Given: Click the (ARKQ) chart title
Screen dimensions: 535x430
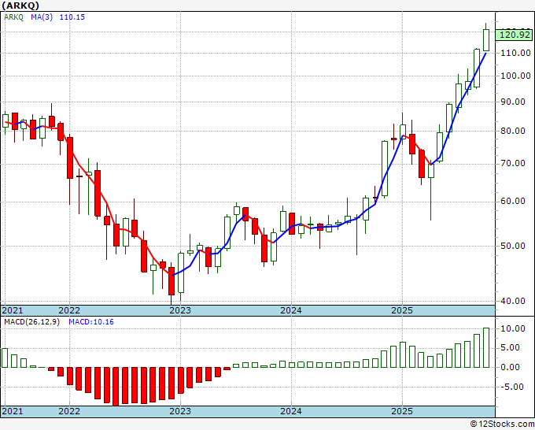Looking at the screenshot, I should [x=20, y=6].
